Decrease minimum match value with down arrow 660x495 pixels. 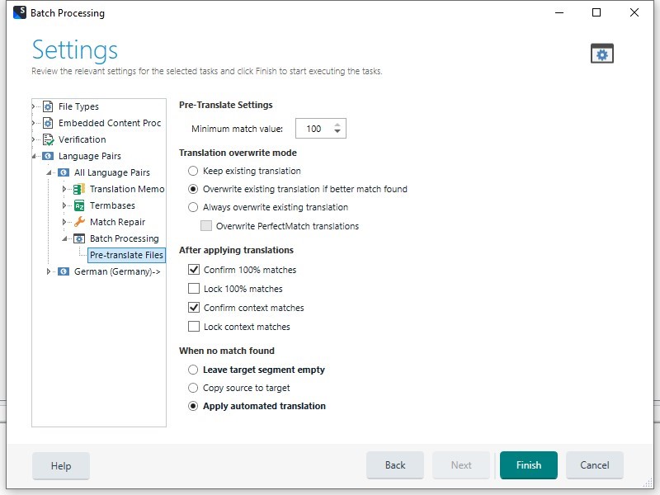(337, 132)
